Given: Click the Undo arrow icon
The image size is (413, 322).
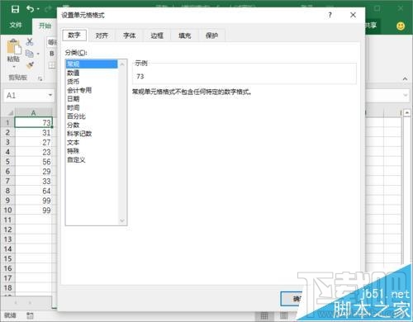Looking at the screenshot, I should (x=30, y=9).
